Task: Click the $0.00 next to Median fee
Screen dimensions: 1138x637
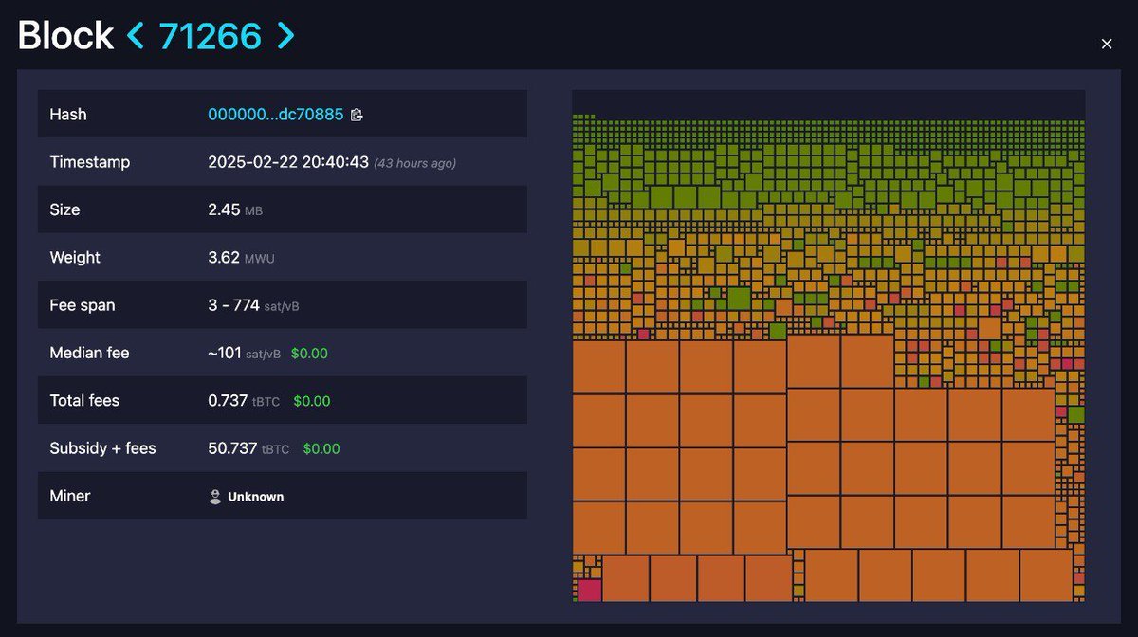Action: (x=309, y=353)
